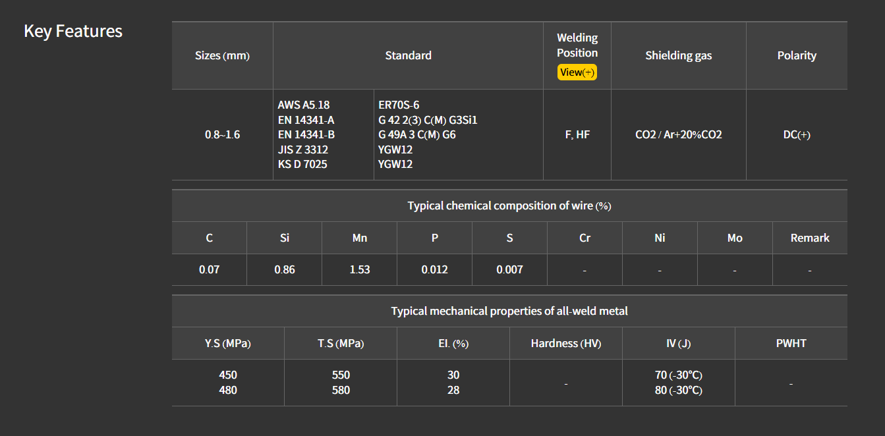The image size is (885, 436).
Task: Click the 0.8~1.6 size cell
Action: pyautogui.click(x=222, y=134)
